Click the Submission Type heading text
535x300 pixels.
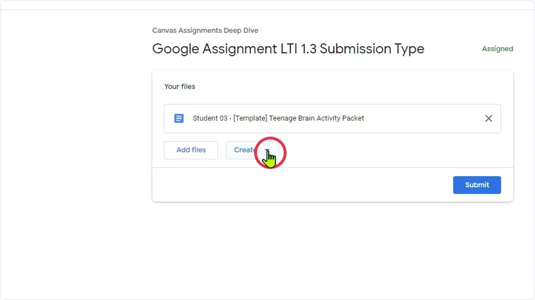(372, 49)
